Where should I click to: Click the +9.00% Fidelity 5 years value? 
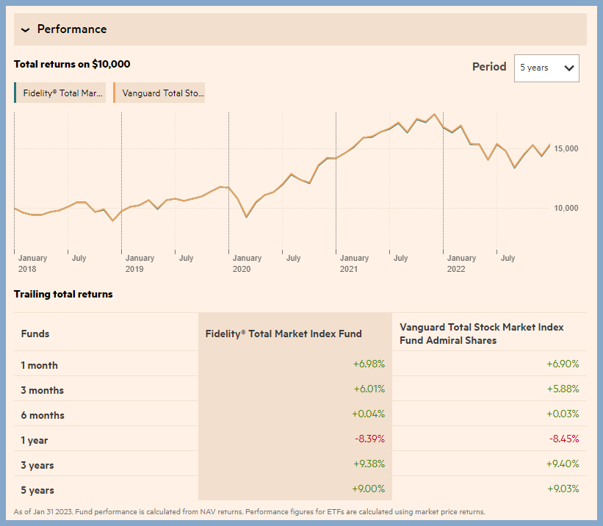[369, 489]
